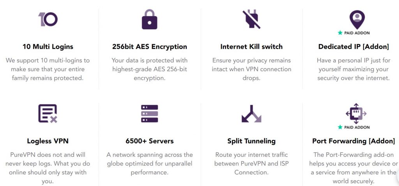Select the 10 Multi Logins heading

48,47
